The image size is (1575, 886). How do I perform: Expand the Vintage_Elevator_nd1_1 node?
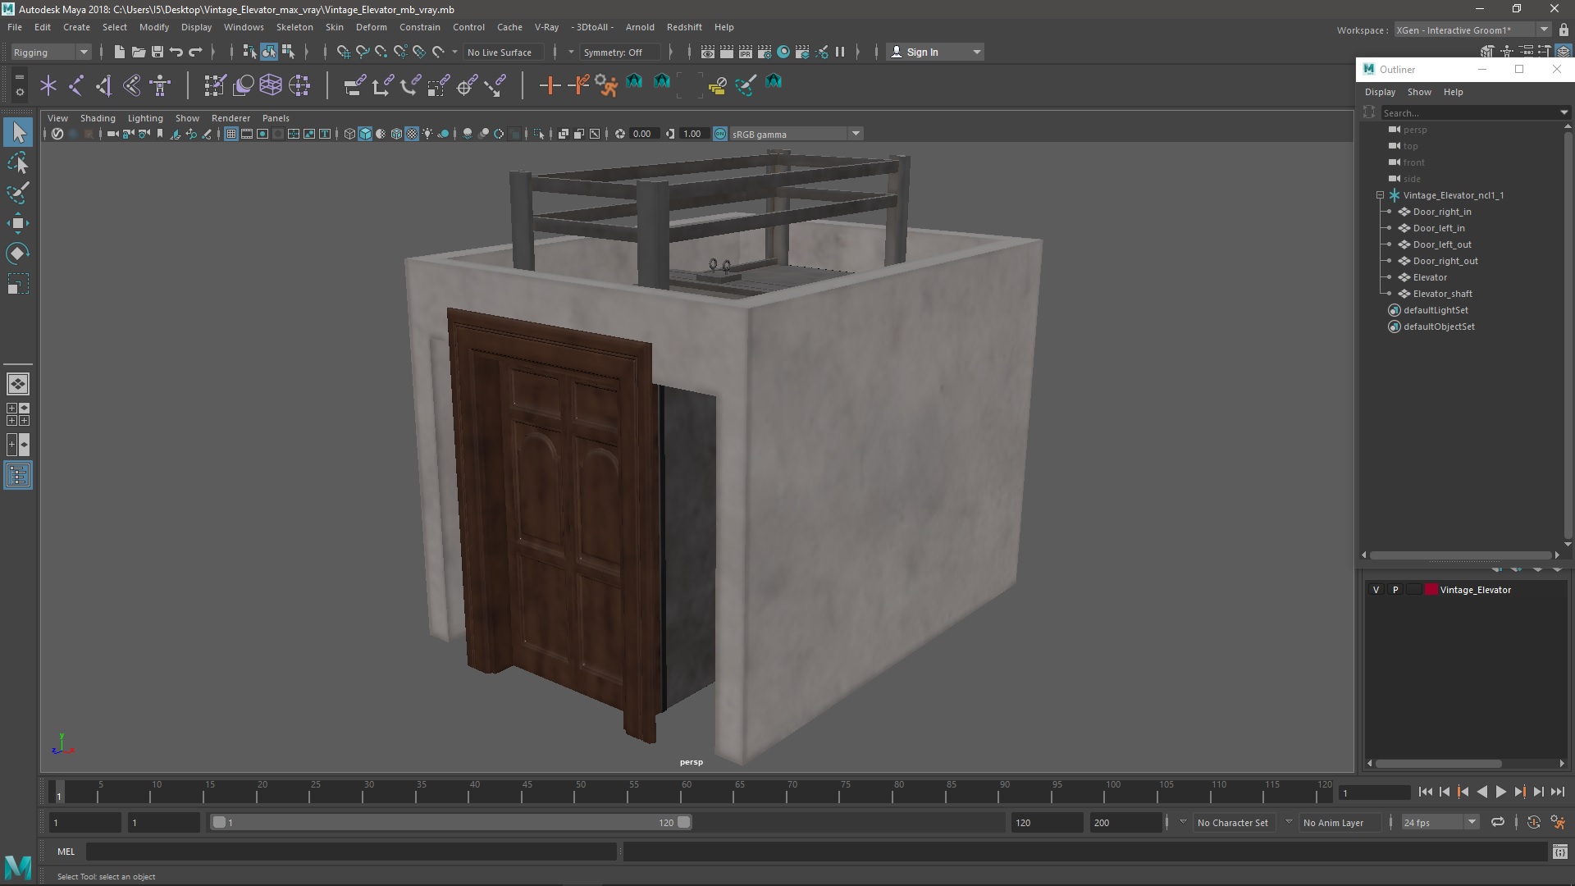1381,194
